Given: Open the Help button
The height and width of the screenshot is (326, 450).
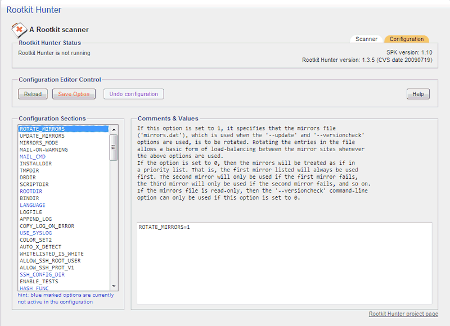Looking at the screenshot, I should (417, 94).
